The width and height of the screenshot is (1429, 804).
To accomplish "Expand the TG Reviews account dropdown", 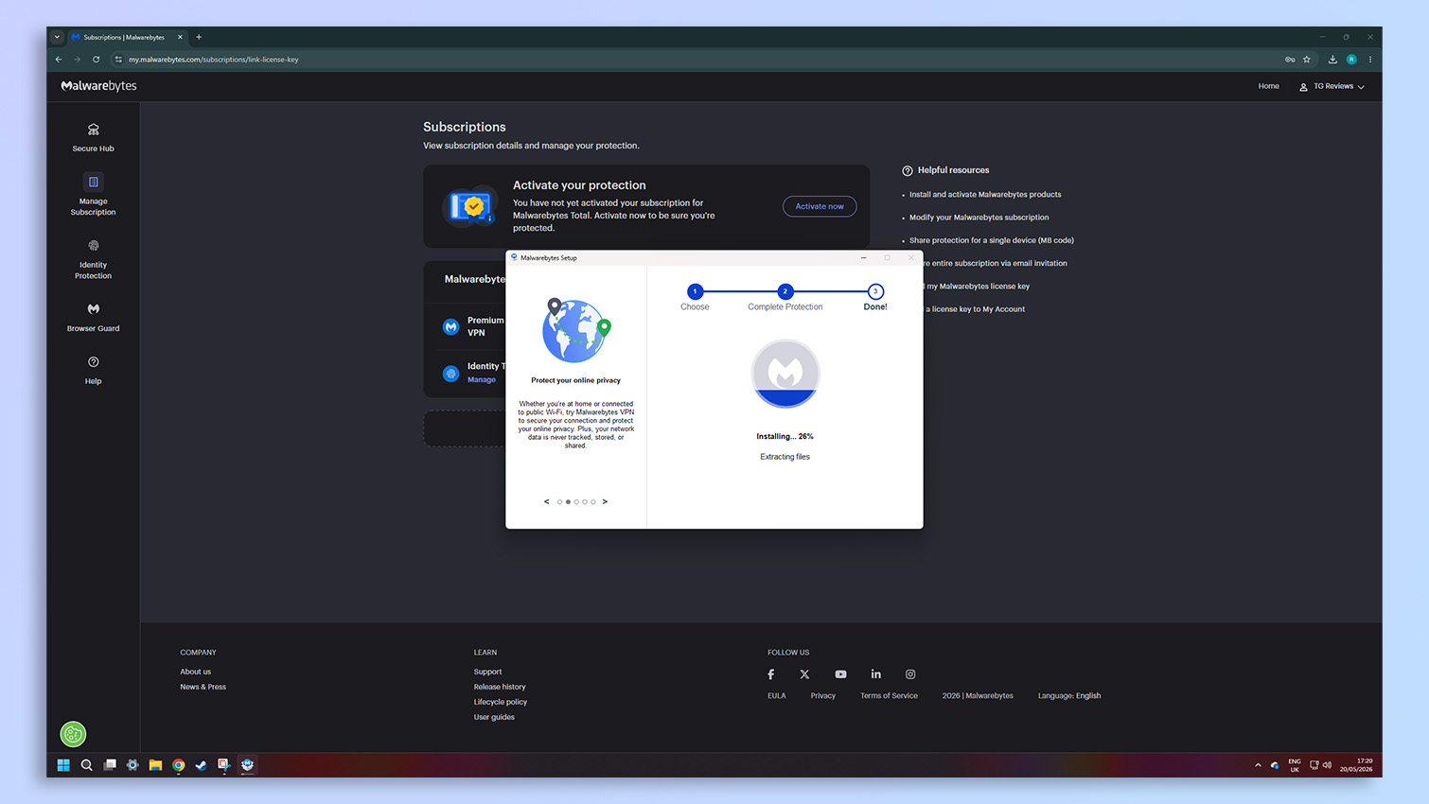I will tap(1332, 86).
